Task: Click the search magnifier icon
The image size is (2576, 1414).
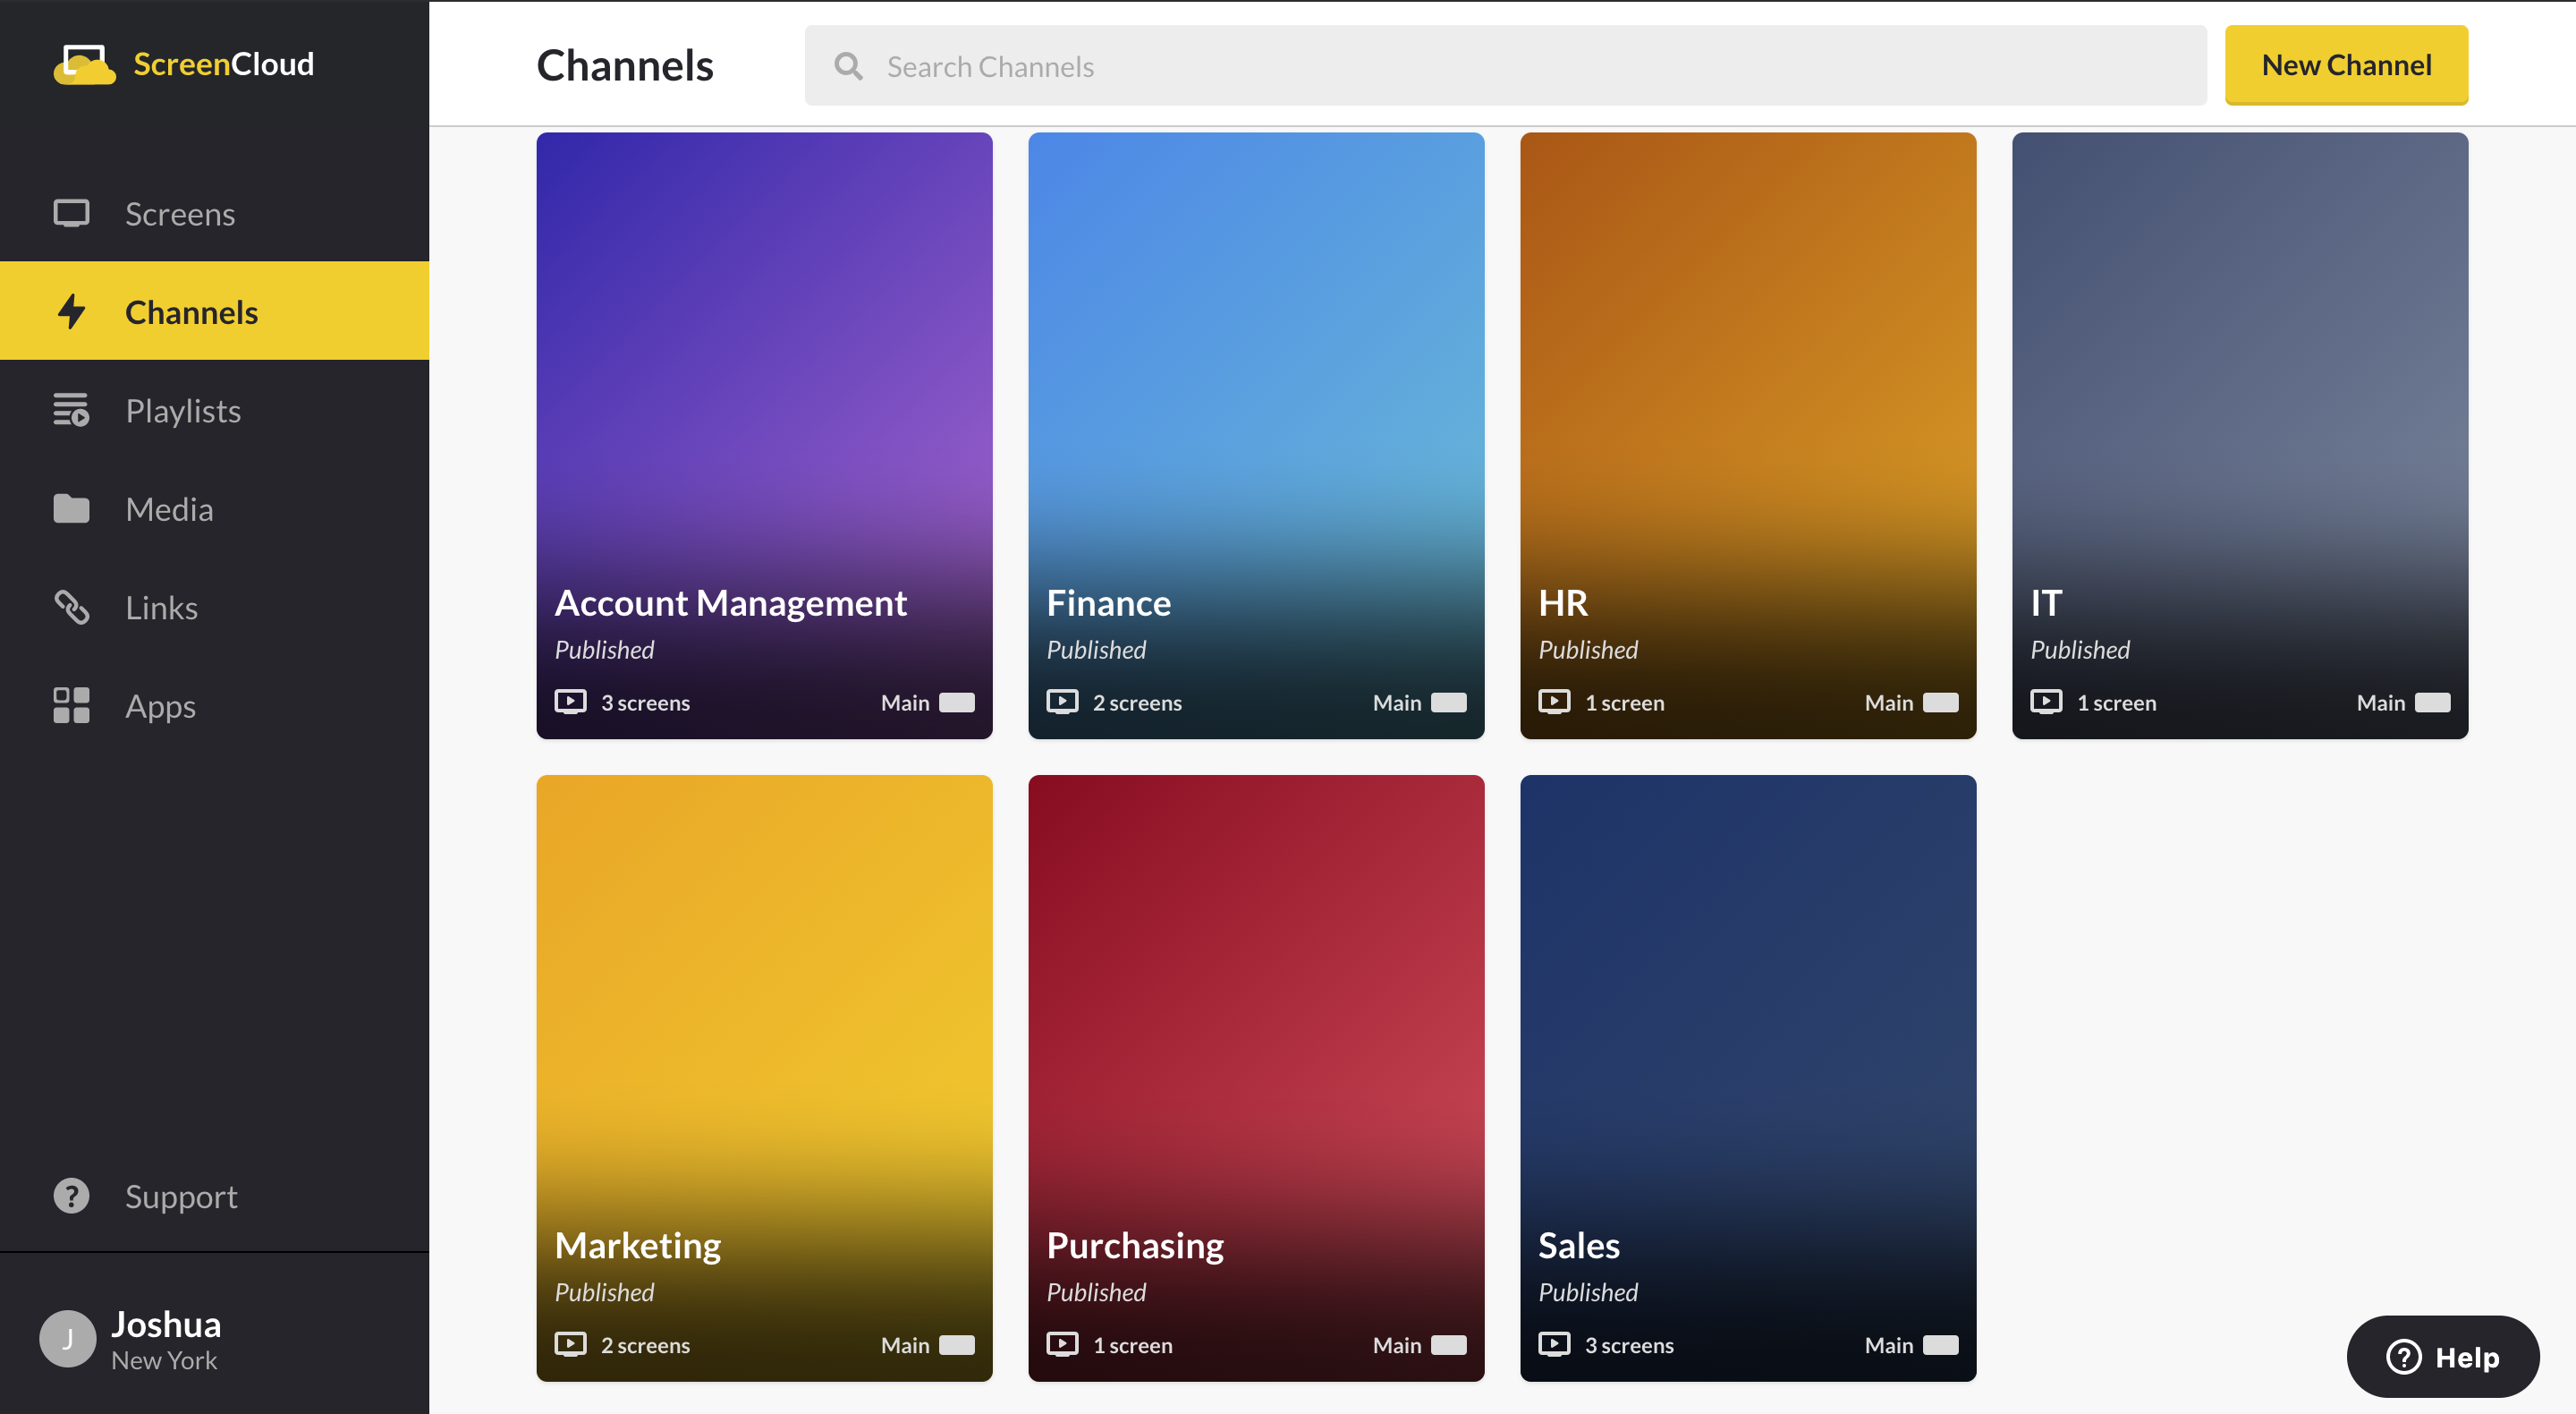Action: coord(847,65)
